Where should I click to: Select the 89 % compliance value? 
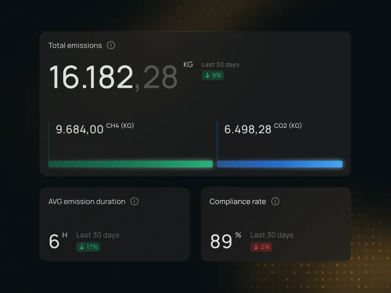pyautogui.click(x=226, y=240)
